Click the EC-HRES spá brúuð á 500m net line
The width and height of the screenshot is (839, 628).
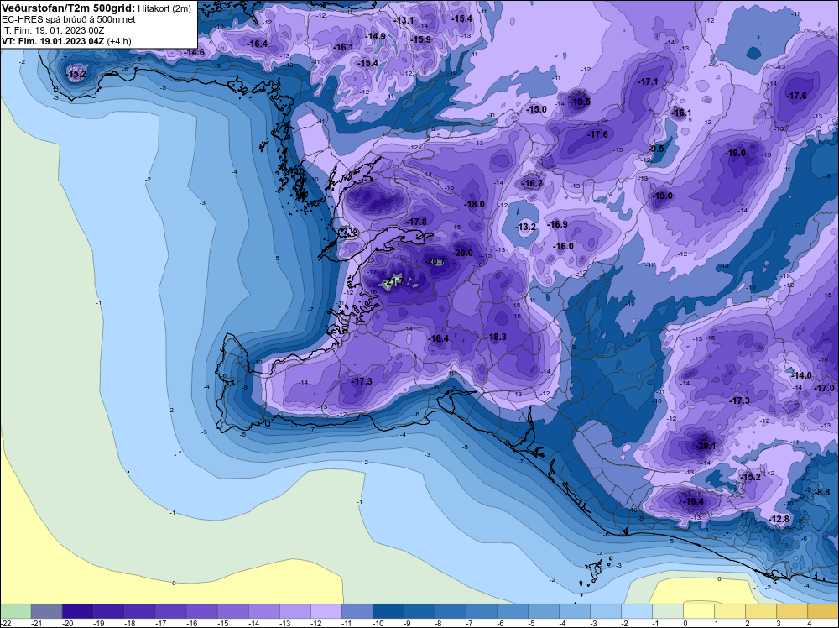tap(69, 19)
